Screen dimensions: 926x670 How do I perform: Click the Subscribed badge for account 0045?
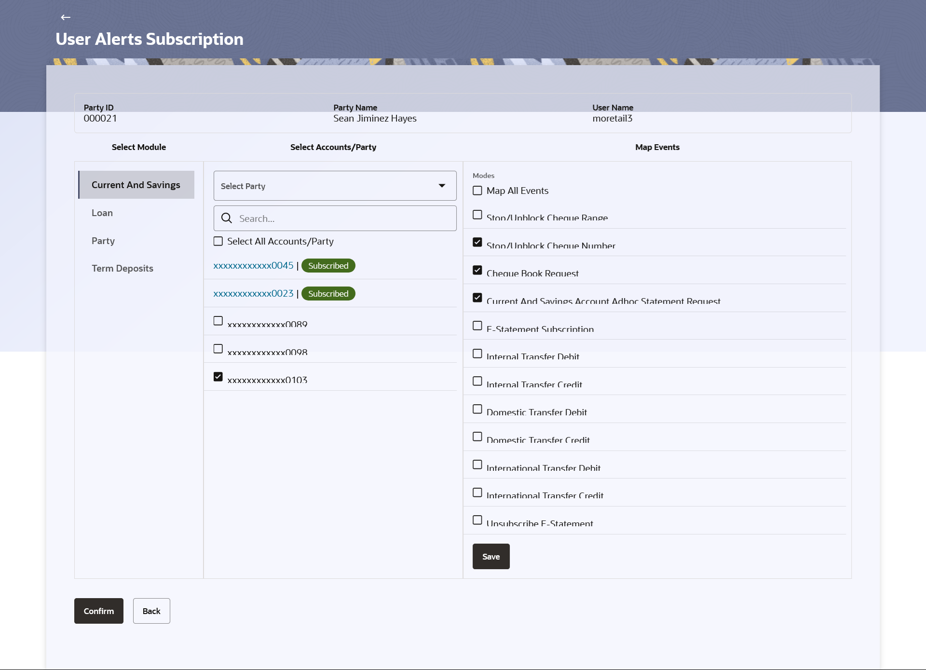click(x=328, y=266)
